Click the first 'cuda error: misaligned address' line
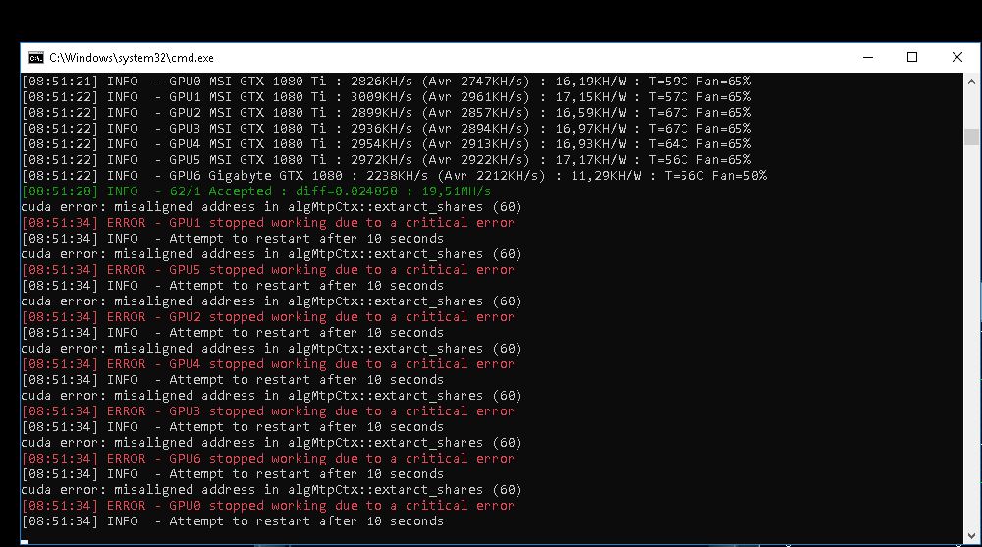This screenshot has width=982, height=547. [271, 207]
